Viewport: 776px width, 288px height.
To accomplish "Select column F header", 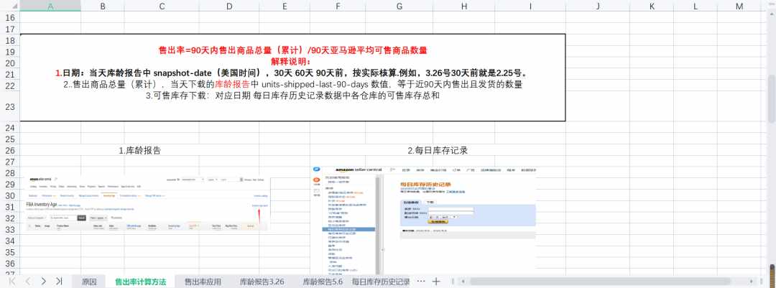I will point(338,6).
